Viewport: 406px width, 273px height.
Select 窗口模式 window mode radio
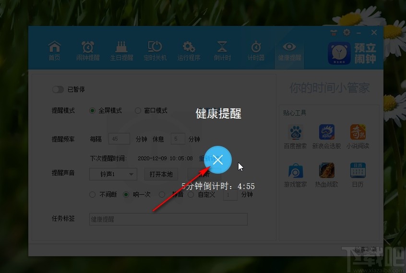click(138, 110)
